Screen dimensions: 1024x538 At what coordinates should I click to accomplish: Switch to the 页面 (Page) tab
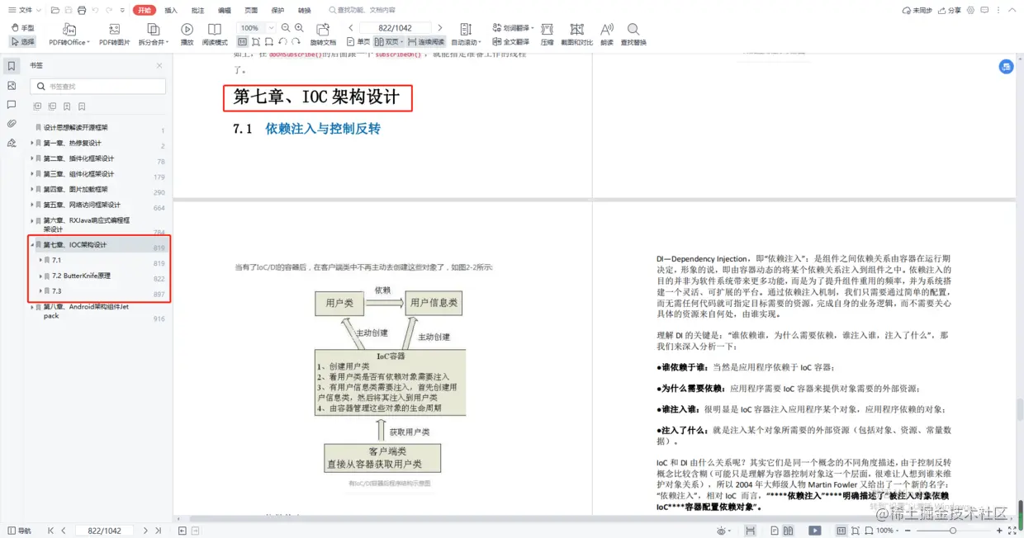(251, 10)
